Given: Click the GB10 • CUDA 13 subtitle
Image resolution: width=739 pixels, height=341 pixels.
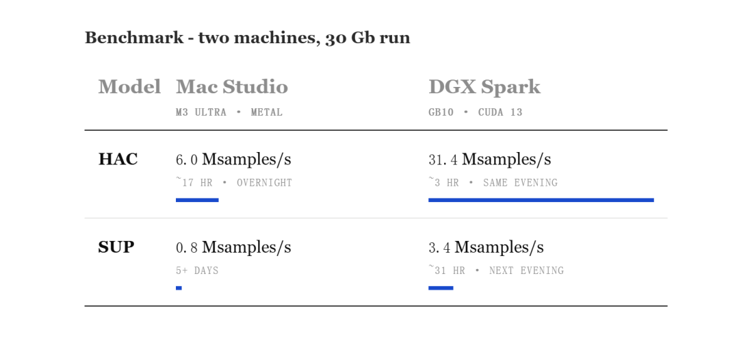Looking at the screenshot, I should 475,112.
